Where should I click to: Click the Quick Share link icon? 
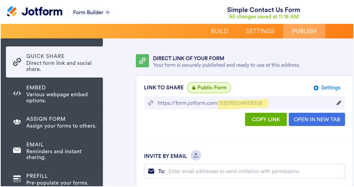click(x=17, y=62)
